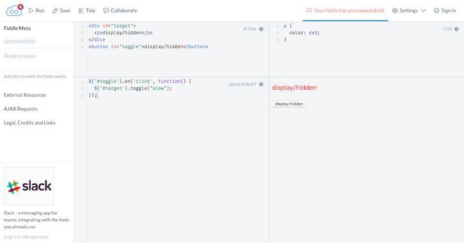Click the Untitled fiddle title field
This screenshot has height=243, width=464.
[x=37, y=41]
